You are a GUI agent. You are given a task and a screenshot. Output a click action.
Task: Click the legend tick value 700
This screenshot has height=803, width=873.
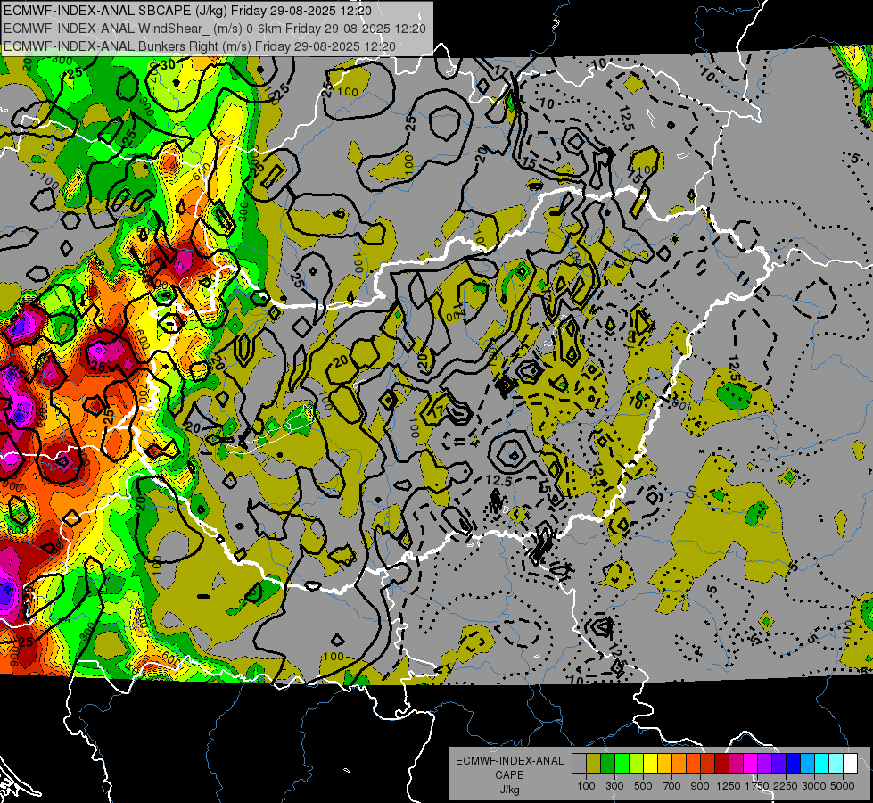pos(672,786)
